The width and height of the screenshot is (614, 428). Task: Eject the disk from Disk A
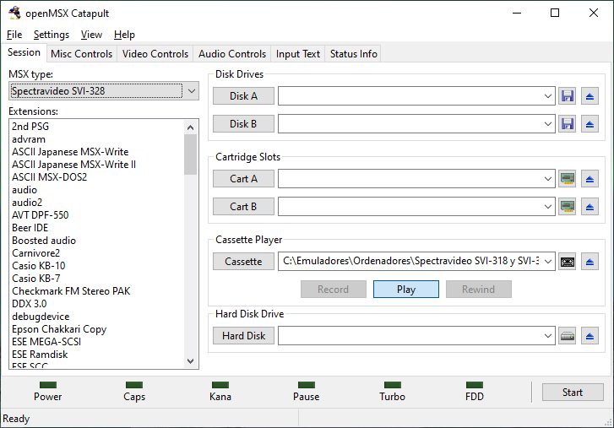(x=590, y=96)
